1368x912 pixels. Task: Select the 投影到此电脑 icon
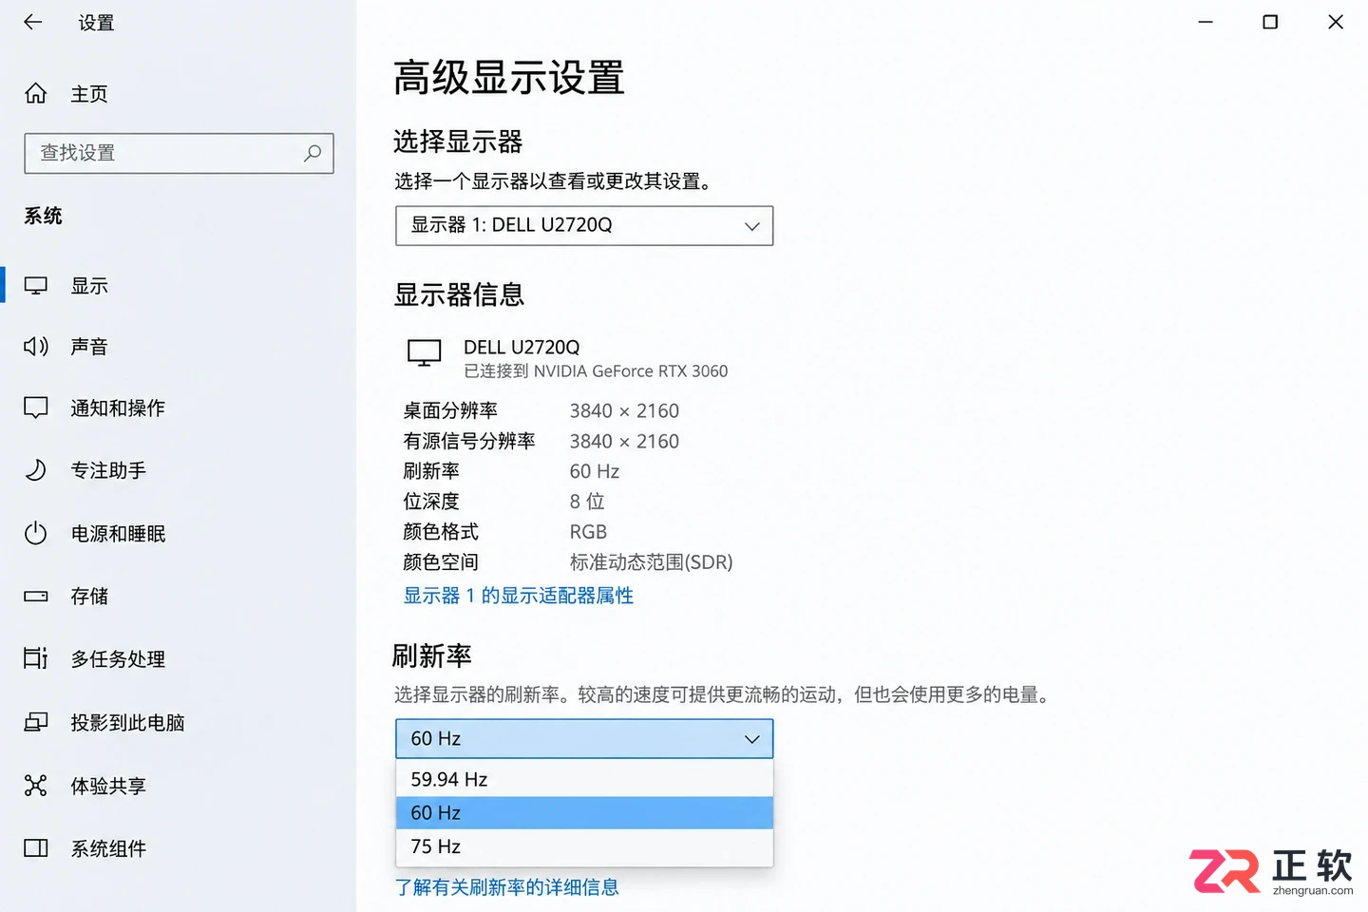(x=36, y=722)
